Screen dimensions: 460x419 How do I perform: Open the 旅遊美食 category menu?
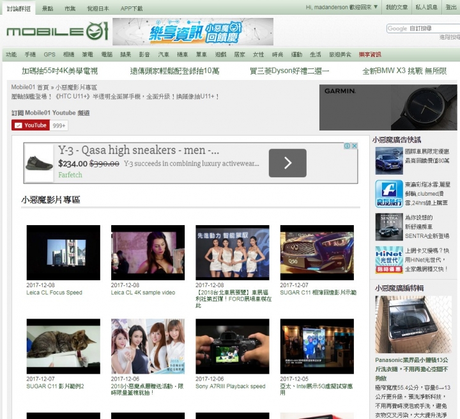click(x=340, y=54)
